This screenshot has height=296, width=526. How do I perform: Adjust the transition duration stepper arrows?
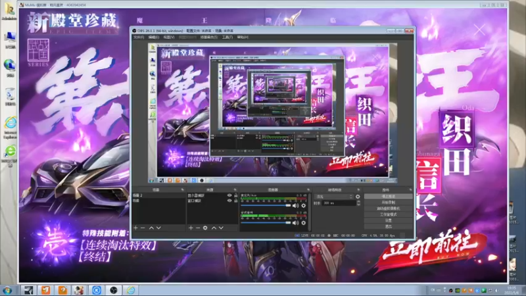point(358,203)
